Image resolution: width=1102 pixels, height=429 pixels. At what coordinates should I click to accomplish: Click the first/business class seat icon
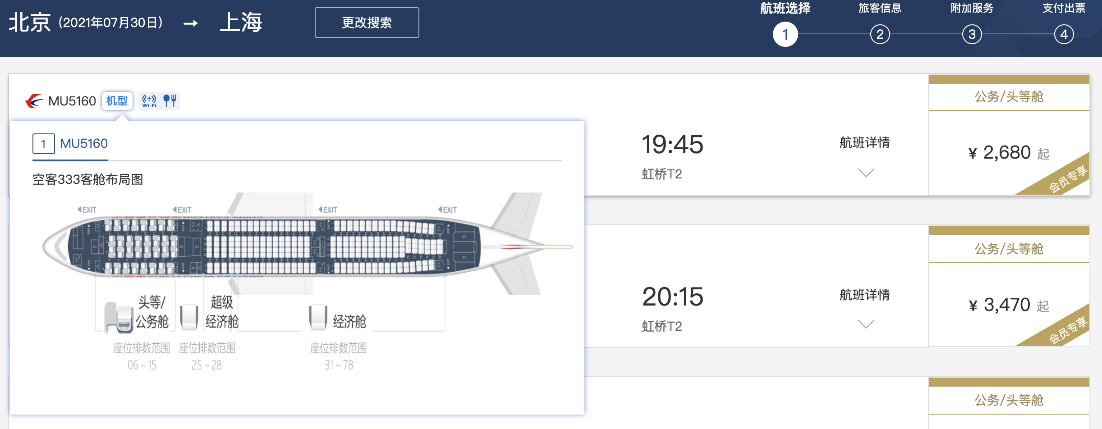click(x=119, y=317)
